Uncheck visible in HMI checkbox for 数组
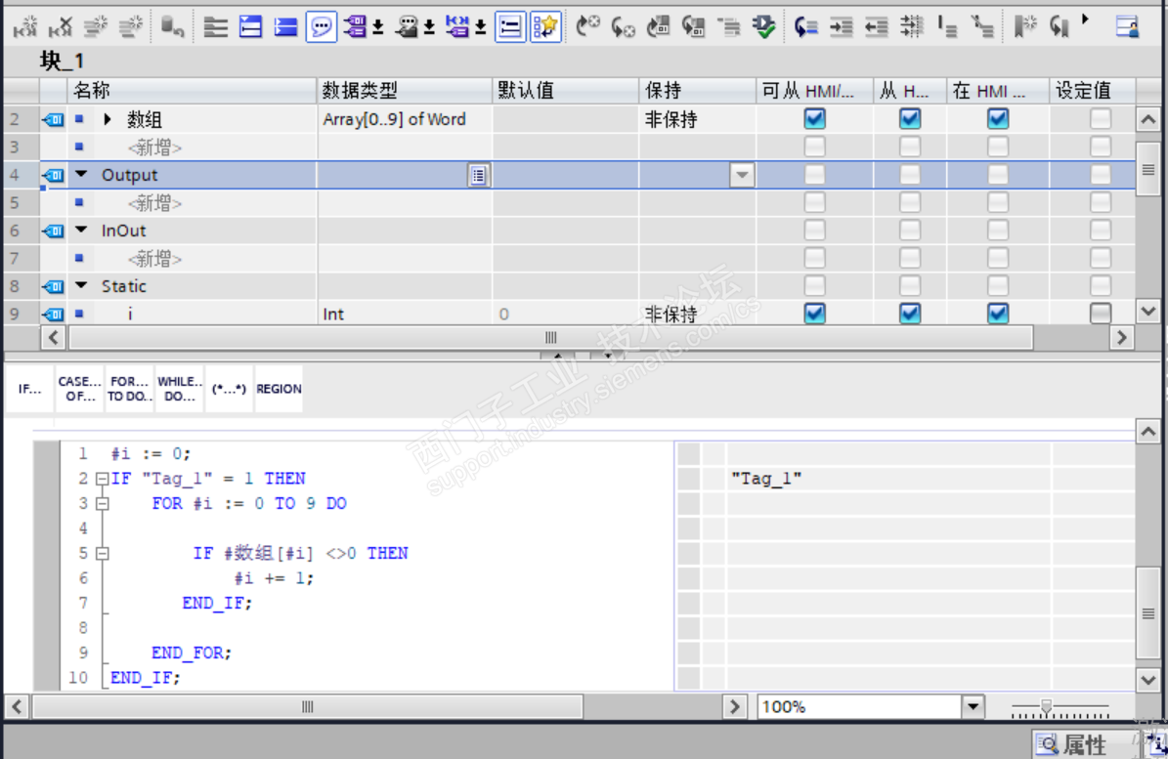The image size is (1168, 759). point(998,119)
